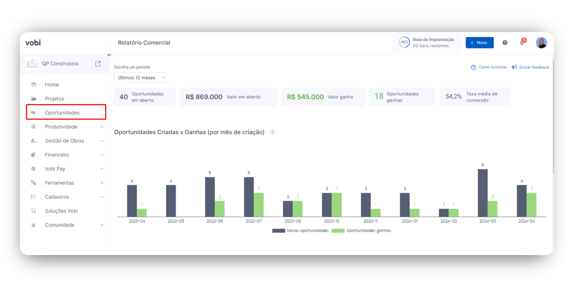Screen dimensions: 570x288
Task: Click the 2024-03 novas oportunidades bar
Action: pos(483,193)
